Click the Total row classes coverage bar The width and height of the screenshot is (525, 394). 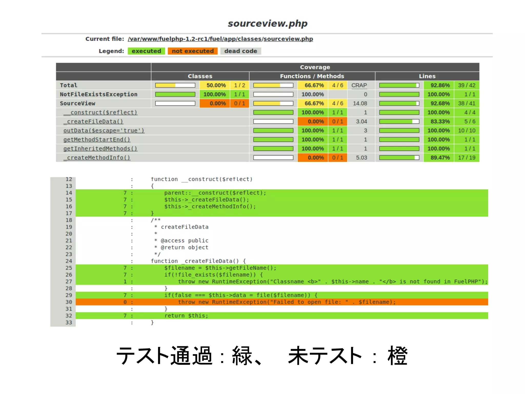click(175, 85)
